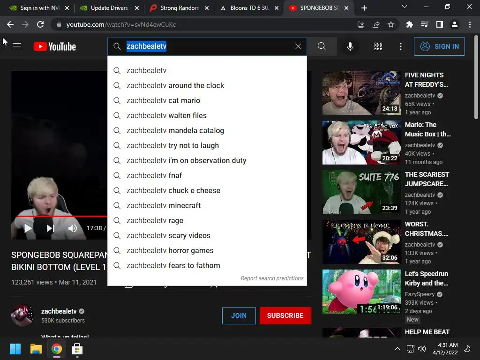The image size is (480, 360).
Task: Select suggestion 'zachbealetv around the clock'
Action: [x=207, y=85]
